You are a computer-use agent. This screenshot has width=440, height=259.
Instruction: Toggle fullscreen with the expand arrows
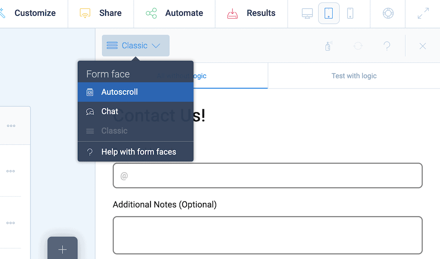423,13
